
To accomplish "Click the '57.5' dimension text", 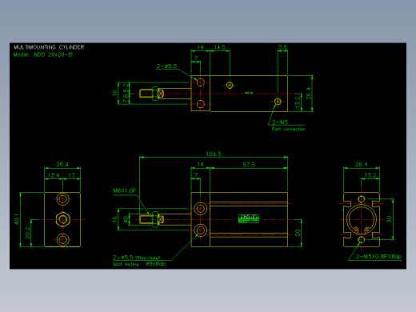I will tap(249, 165).
